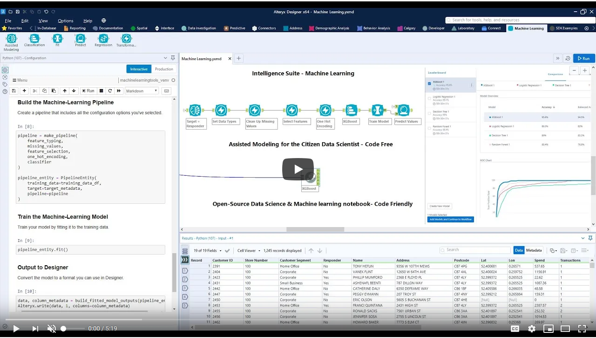This screenshot has height=338, width=596.
Task: Open the notebook Menu
Action: click(x=20, y=80)
